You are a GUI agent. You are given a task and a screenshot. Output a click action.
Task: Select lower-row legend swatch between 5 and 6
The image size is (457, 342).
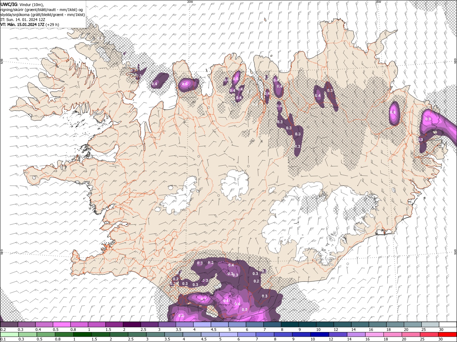pyautogui.click(x=228, y=335)
